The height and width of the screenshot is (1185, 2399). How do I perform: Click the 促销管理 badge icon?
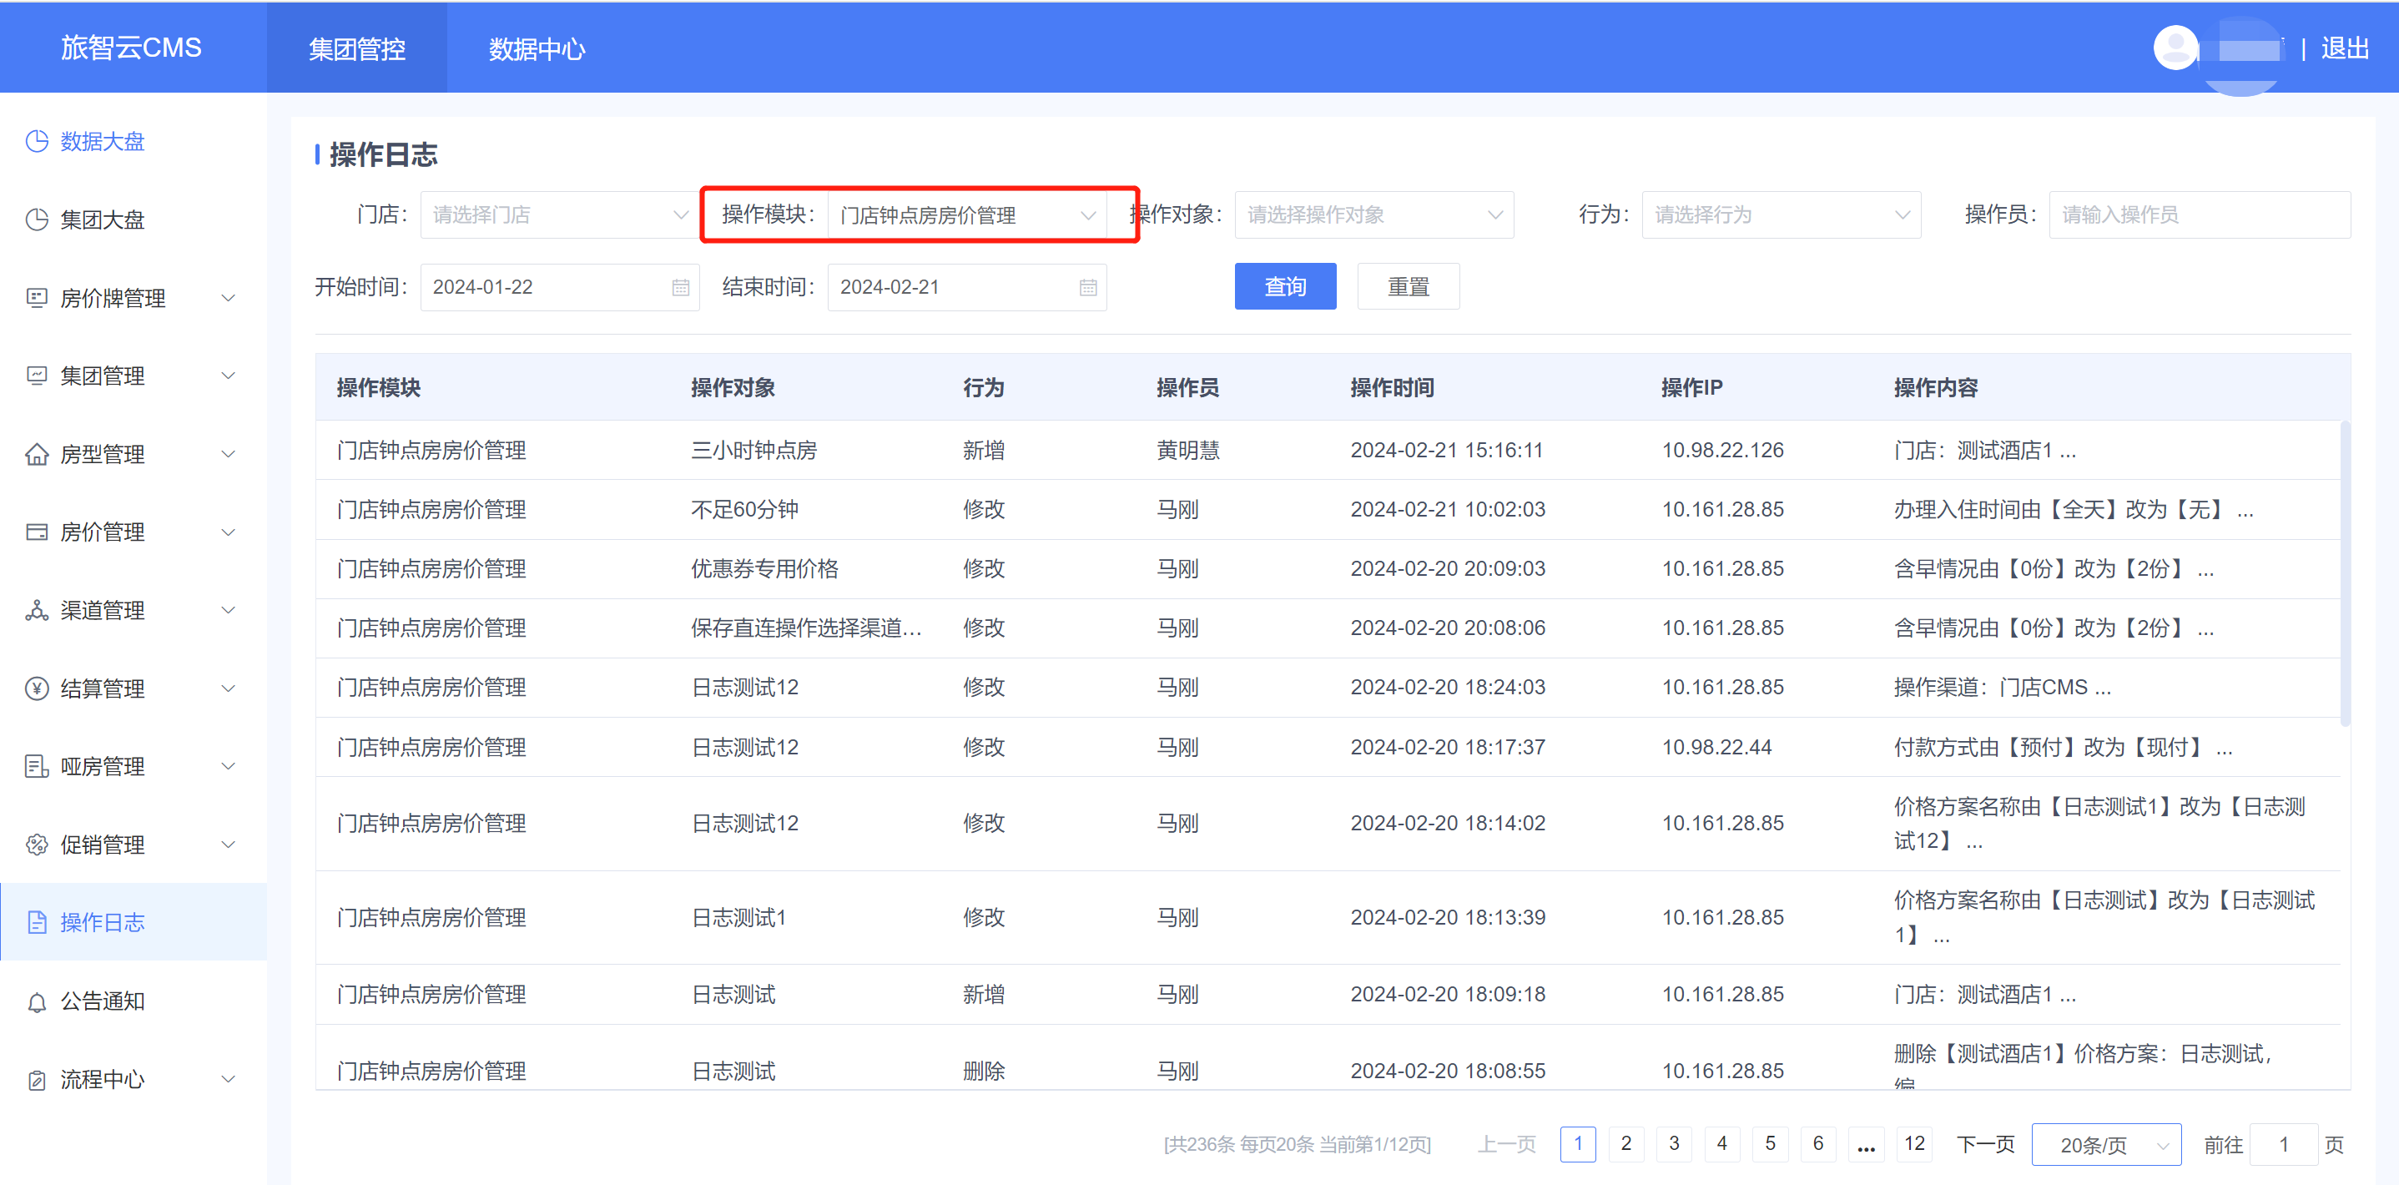pyautogui.click(x=37, y=845)
